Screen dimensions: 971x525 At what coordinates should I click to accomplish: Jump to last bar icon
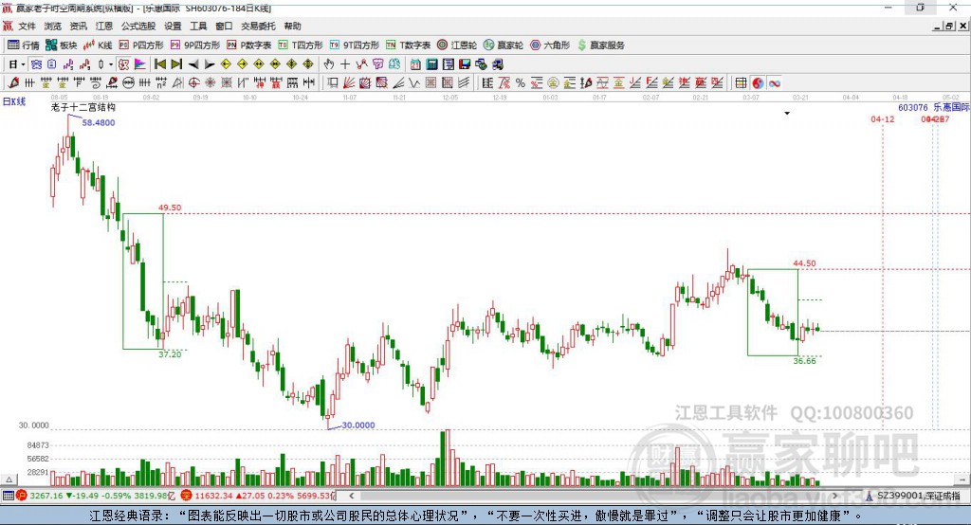[176, 64]
